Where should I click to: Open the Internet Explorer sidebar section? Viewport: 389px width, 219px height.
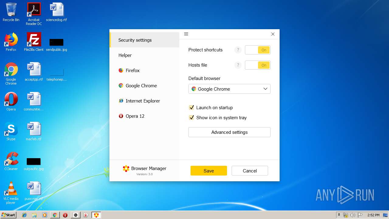pos(144,101)
